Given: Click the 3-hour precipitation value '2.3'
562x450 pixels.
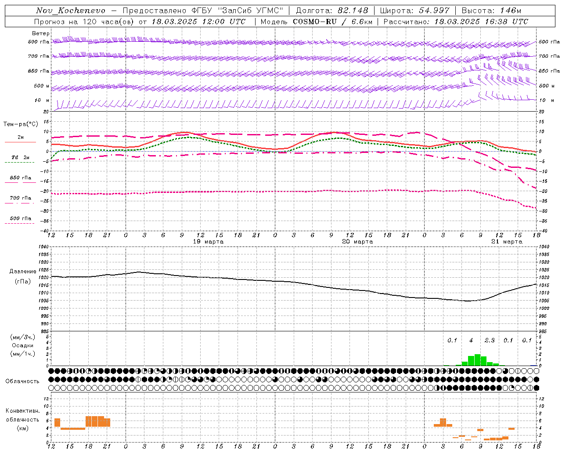Looking at the screenshot, I should (x=490, y=341).
